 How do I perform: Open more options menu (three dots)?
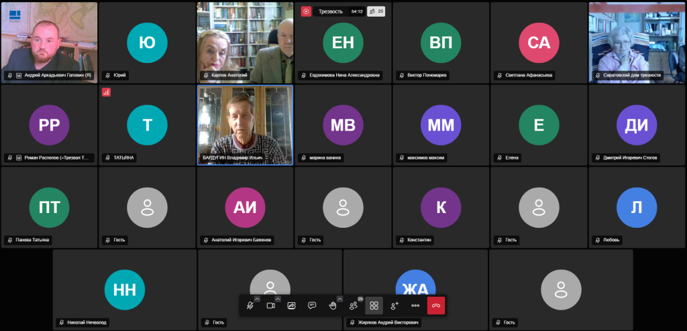(x=415, y=306)
